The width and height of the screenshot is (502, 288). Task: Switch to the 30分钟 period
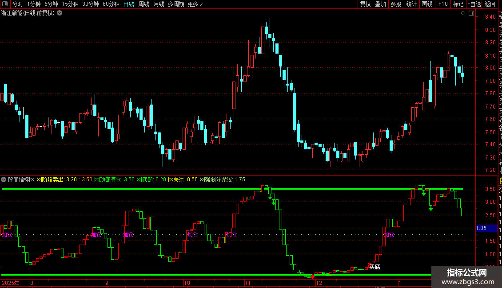91,4
